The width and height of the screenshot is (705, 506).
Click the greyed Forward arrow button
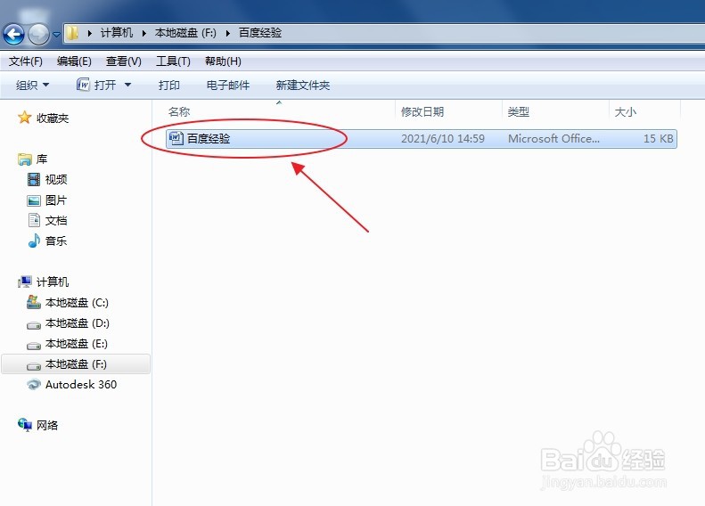pos(38,34)
